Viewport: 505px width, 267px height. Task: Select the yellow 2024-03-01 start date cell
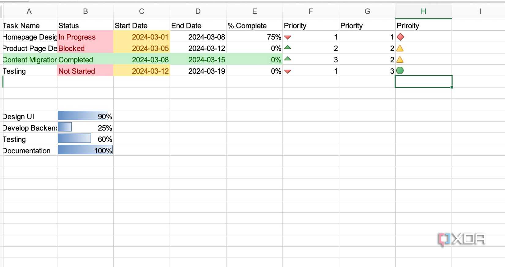tap(142, 37)
